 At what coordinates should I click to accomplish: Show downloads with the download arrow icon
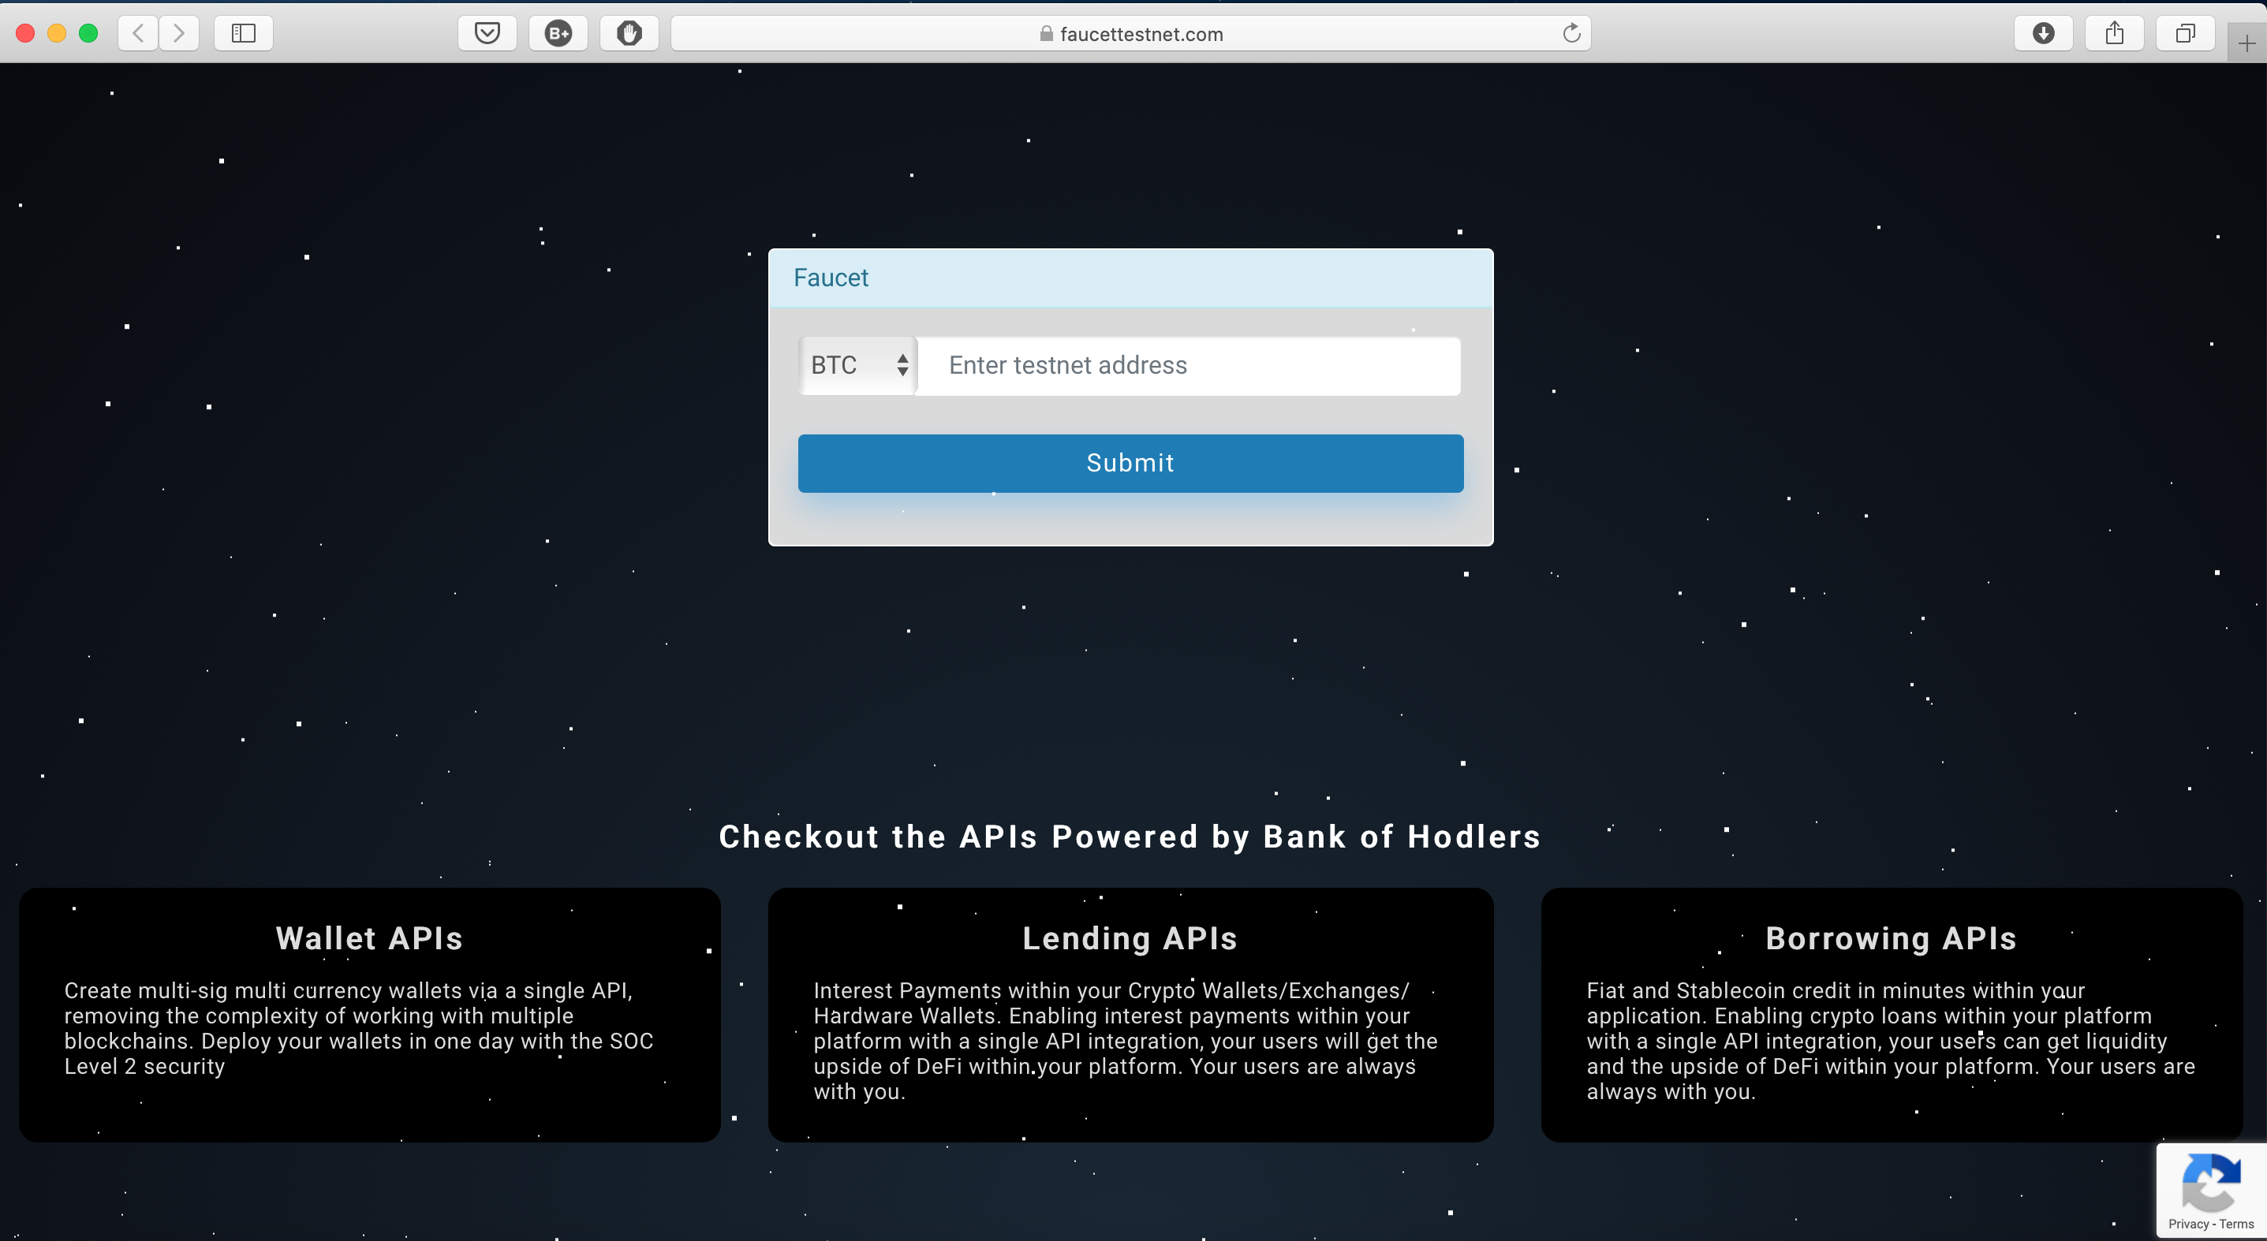pyautogui.click(x=2043, y=33)
